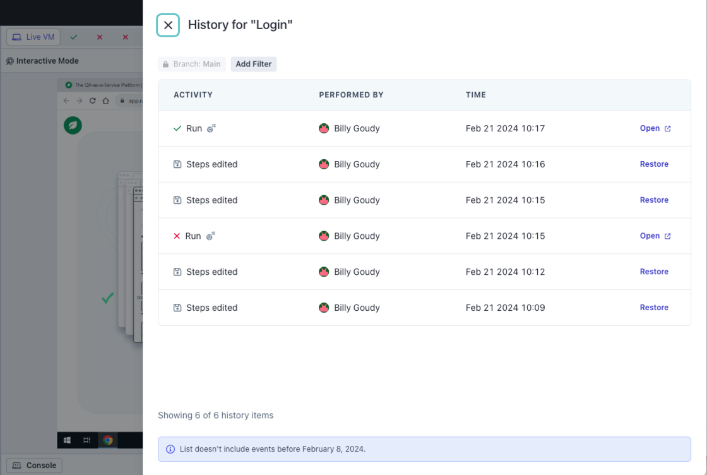Click the Add Filter button

[x=253, y=64]
